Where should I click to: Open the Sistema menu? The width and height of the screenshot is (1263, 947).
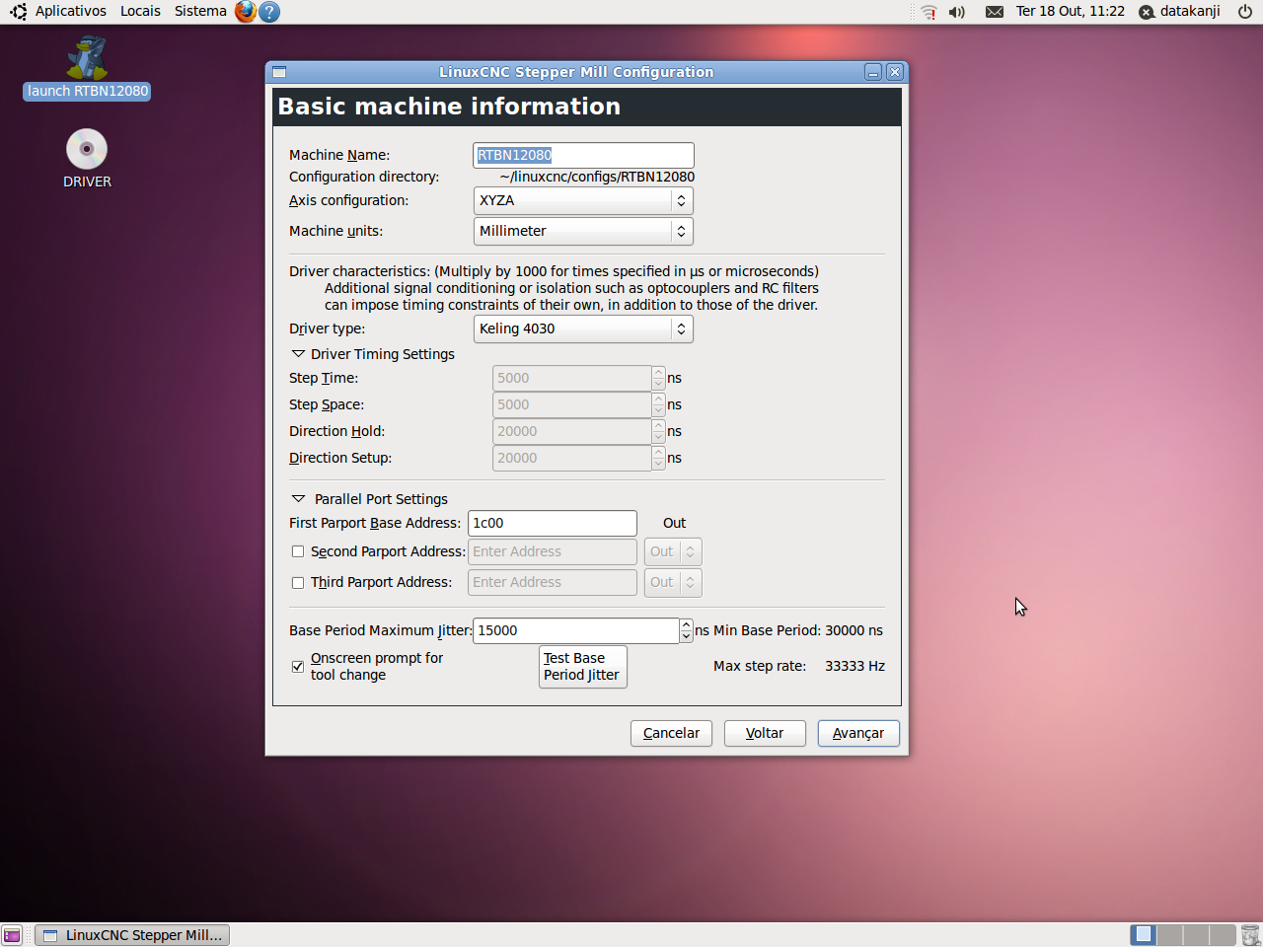[x=200, y=12]
